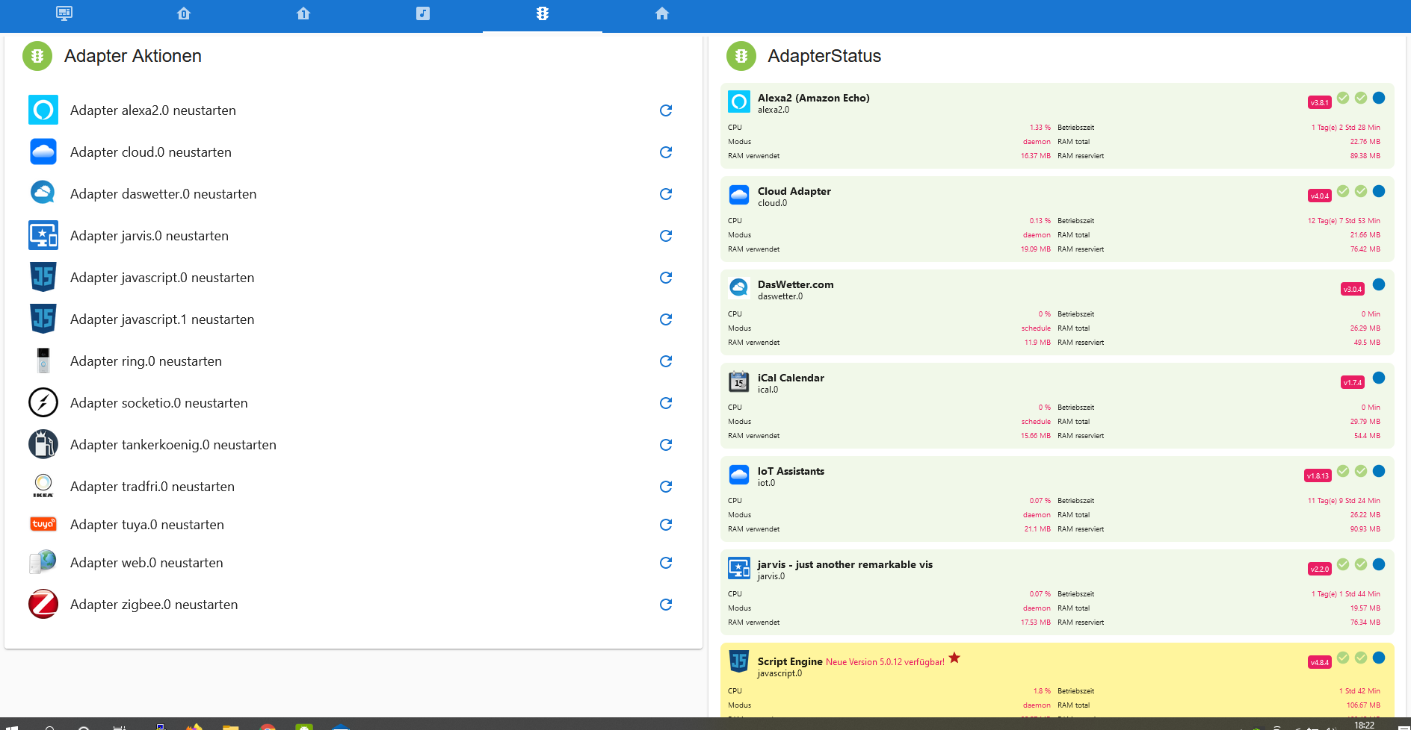Select the traffic light adapter tab

[543, 13]
